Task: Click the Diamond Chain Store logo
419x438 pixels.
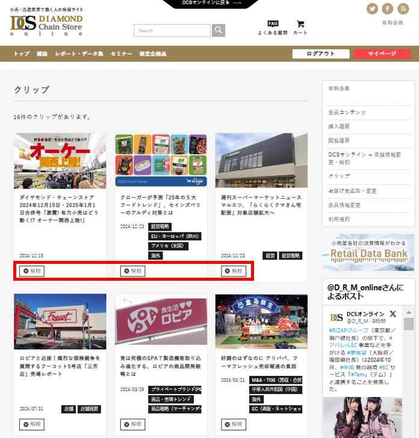Action: 46,25
